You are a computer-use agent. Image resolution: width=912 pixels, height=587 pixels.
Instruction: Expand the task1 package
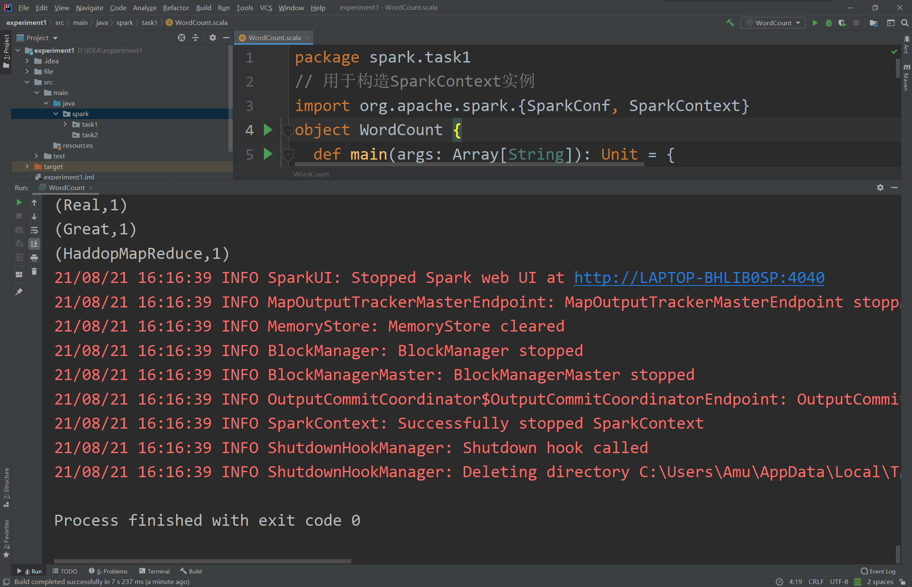pyautogui.click(x=65, y=124)
